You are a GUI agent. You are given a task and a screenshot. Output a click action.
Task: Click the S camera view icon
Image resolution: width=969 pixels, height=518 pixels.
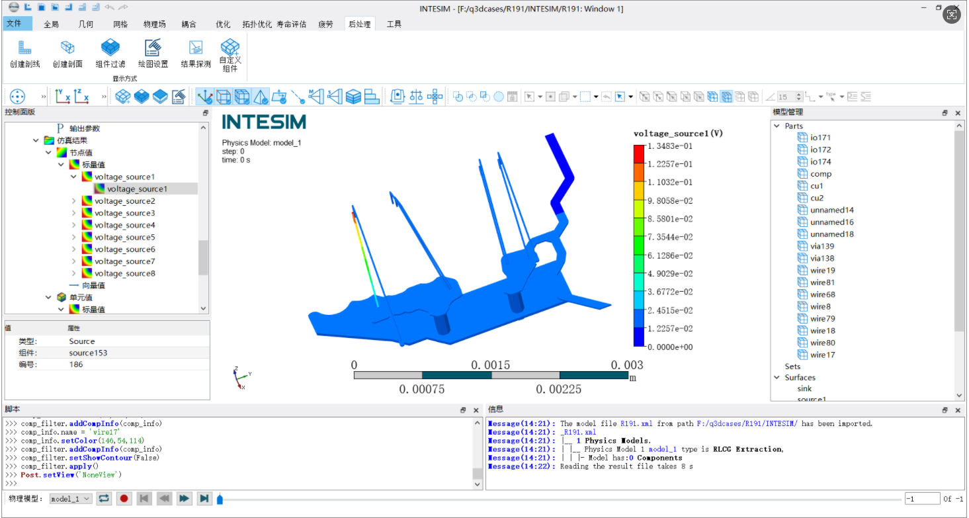click(x=335, y=97)
